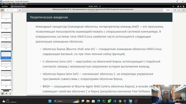
Task: Select page 4 thumbnail
Action: click(x=6, y=44)
